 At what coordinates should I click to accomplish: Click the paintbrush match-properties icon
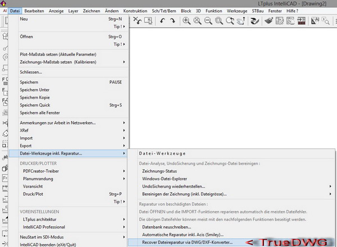pyautogui.click(x=268, y=21)
